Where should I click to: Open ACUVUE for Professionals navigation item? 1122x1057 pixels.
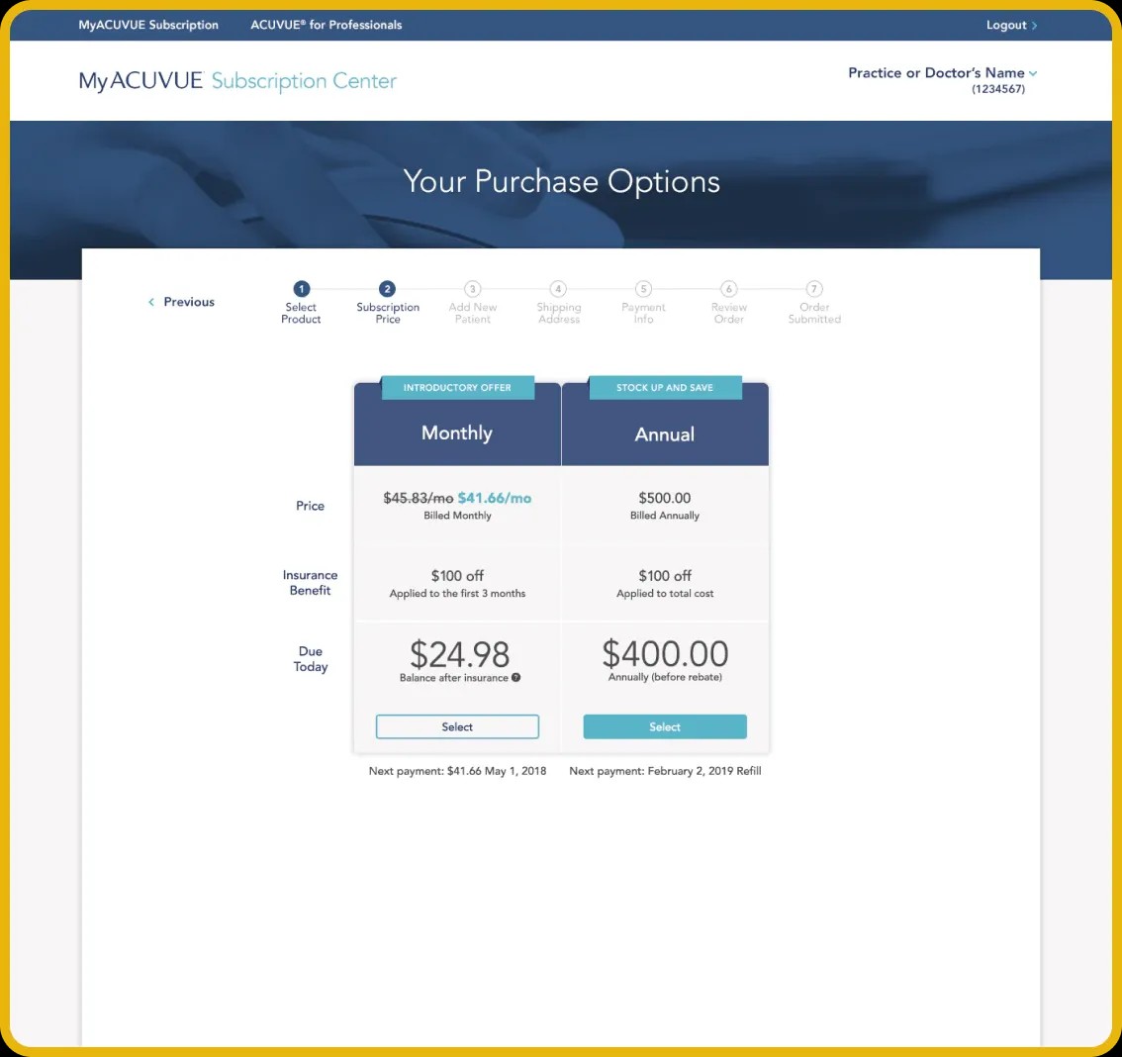327,25
